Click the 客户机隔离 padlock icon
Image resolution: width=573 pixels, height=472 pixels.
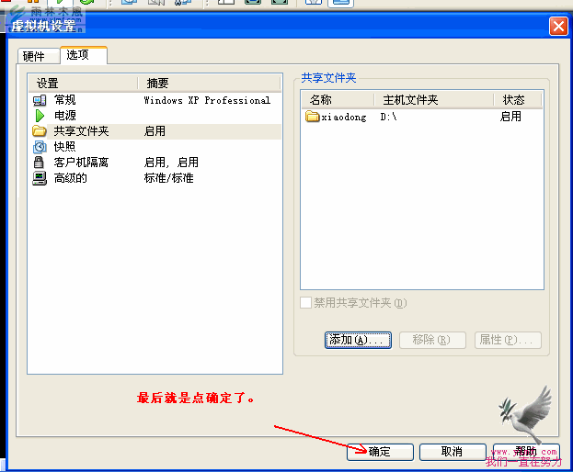coord(39,163)
